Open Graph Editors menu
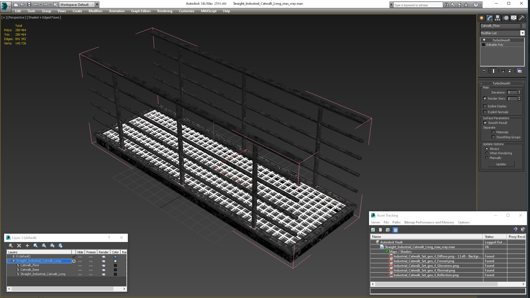Viewport: 530px width, 298px height. [x=141, y=11]
